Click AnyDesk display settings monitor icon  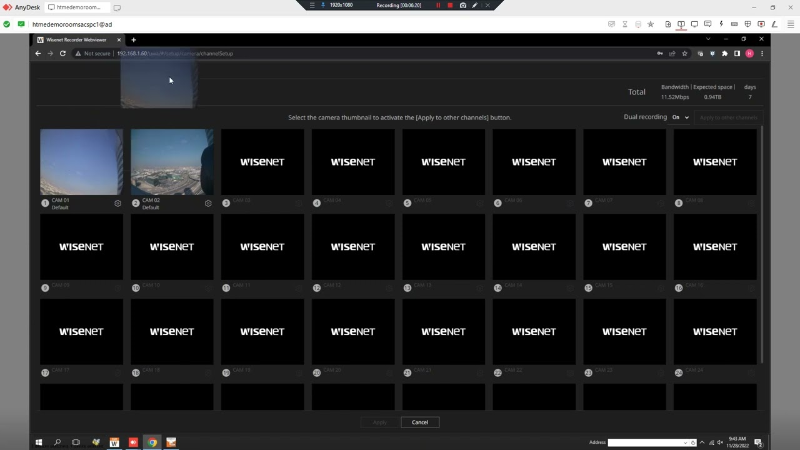pos(694,24)
